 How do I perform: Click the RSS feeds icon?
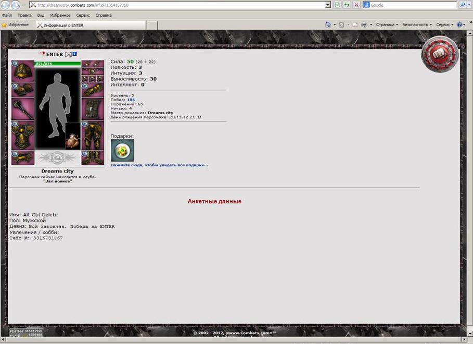click(x=341, y=25)
